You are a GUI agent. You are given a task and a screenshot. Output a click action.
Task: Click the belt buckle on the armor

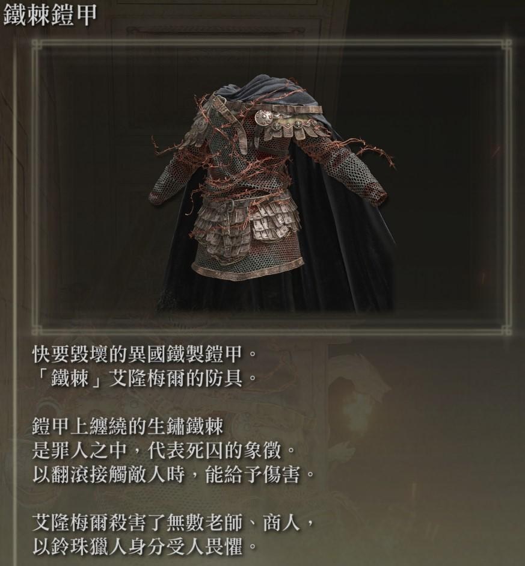pos(229,206)
